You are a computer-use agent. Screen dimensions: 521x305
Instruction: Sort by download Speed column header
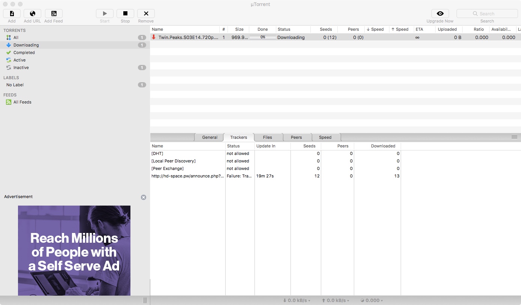377,29
